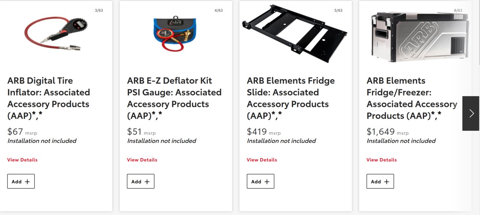Add the ARB Digital Tire Inflator

(21, 181)
